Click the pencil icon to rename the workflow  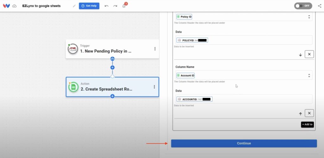click(x=74, y=6)
